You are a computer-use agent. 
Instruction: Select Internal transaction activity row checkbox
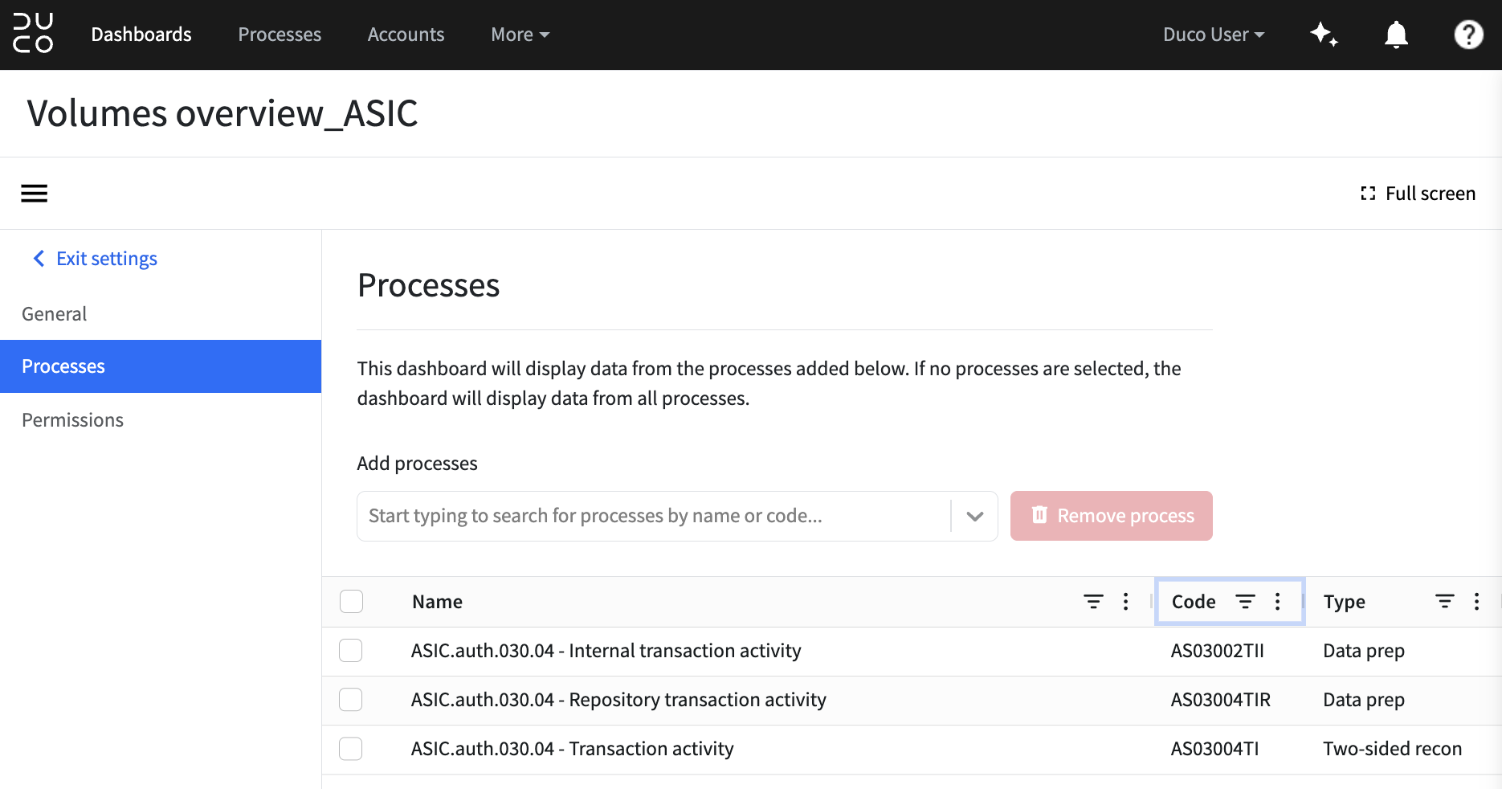coord(351,651)
